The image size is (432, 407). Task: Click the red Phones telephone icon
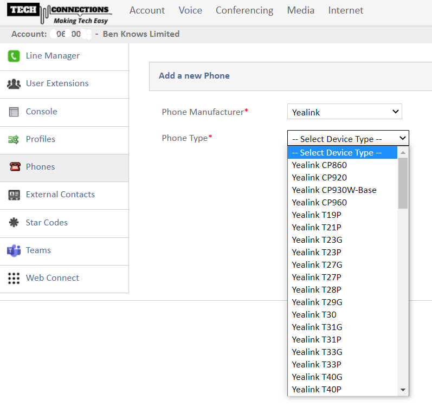coord(15,166)
